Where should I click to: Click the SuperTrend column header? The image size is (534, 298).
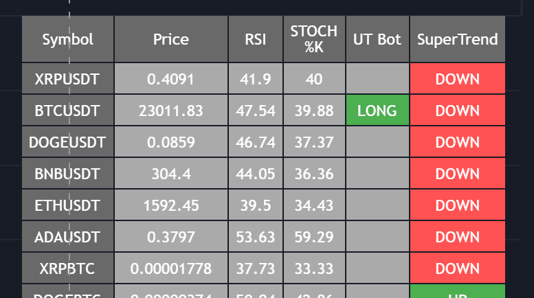point(458,39)
